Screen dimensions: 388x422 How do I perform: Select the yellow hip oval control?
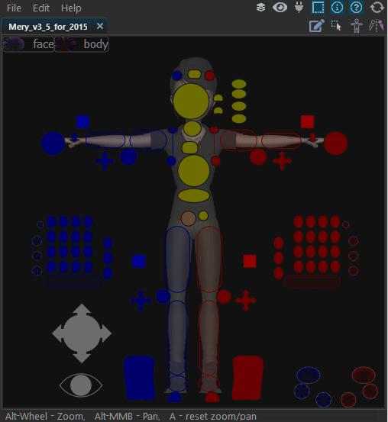194,195
